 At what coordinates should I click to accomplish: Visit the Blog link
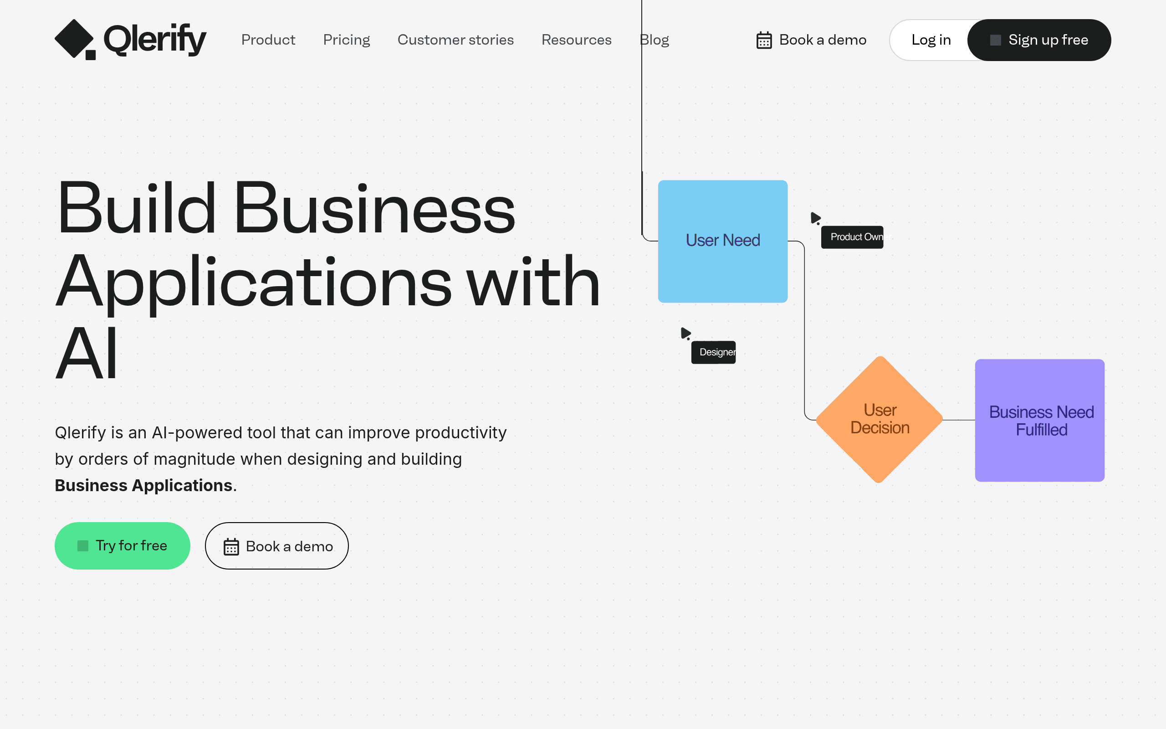point(655,40)
